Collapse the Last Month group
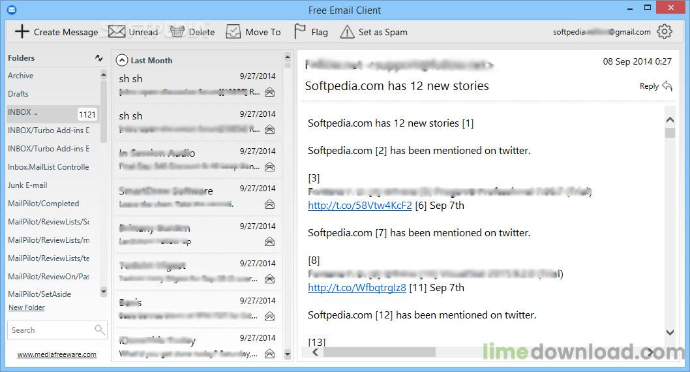Image resolution: width=690 pixels, height=372 pixels. click(x=122, y=60)
